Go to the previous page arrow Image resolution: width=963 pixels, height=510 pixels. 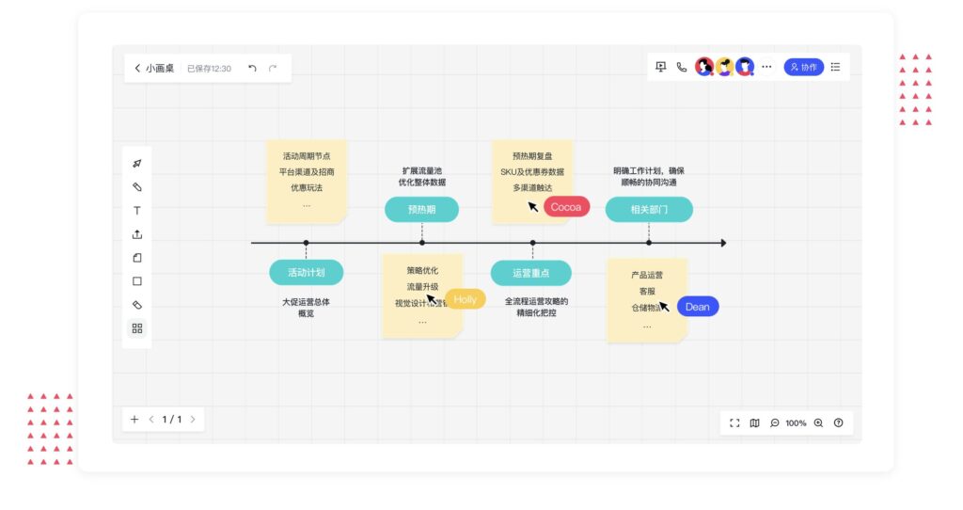click(x=151, y=420)
